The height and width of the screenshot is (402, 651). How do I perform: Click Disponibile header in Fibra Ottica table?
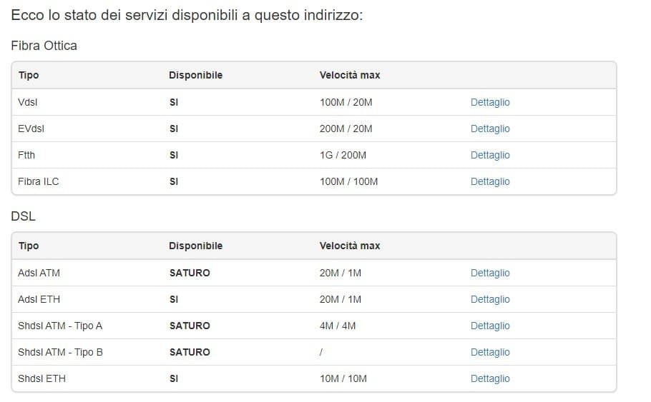195,75
